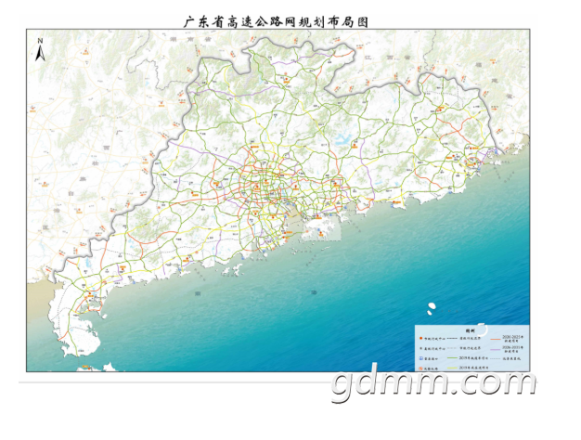
Task: Click the red city administrative center legend dot
Action: pyautogui.click(x=420, y=338)
